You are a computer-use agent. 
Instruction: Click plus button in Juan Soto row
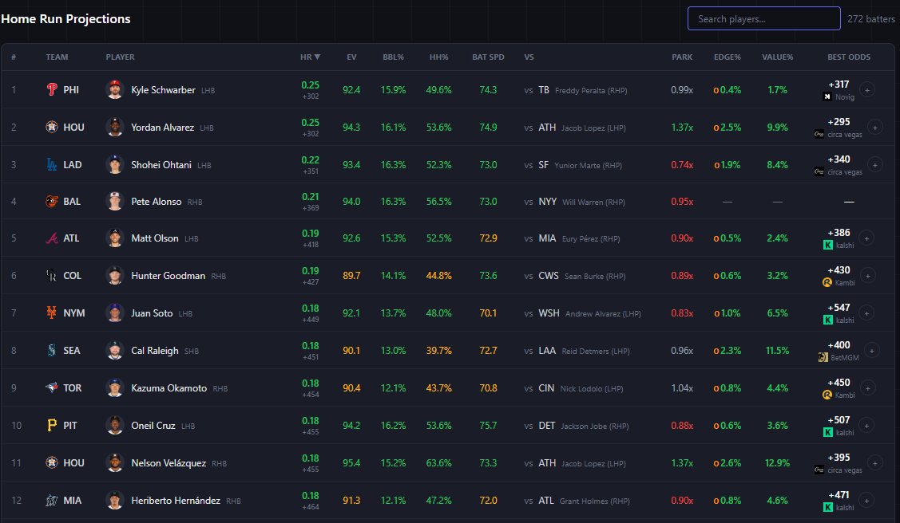pos(866,313)
